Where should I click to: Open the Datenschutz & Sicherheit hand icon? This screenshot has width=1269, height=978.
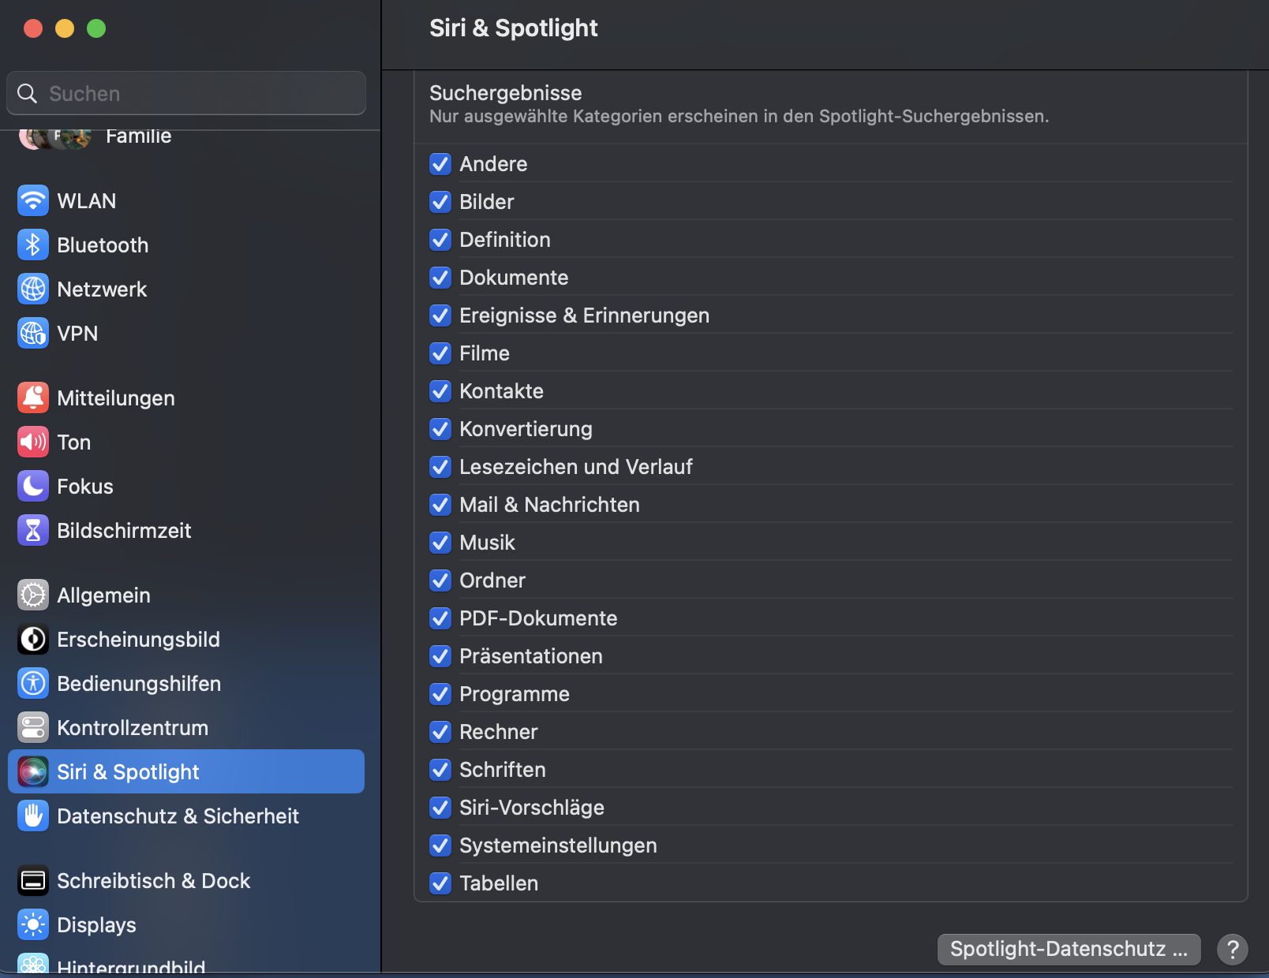tap(33, 816)
